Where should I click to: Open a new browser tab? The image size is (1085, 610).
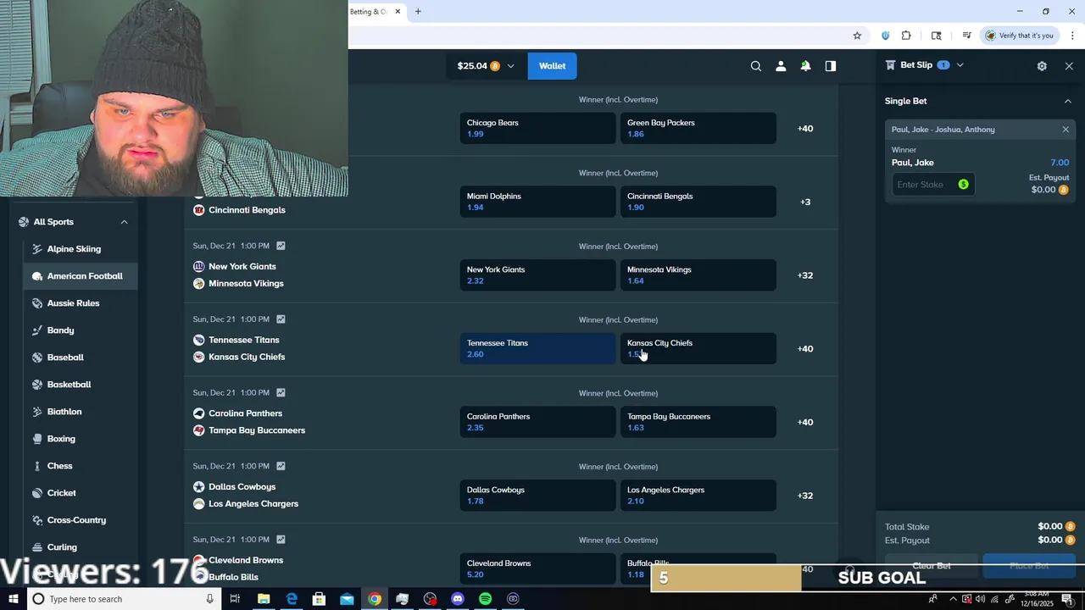tap(418, 12)
